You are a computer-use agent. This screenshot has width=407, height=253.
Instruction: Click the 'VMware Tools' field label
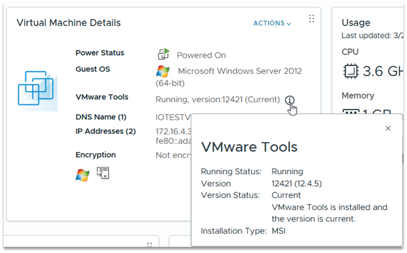[102, 97]
